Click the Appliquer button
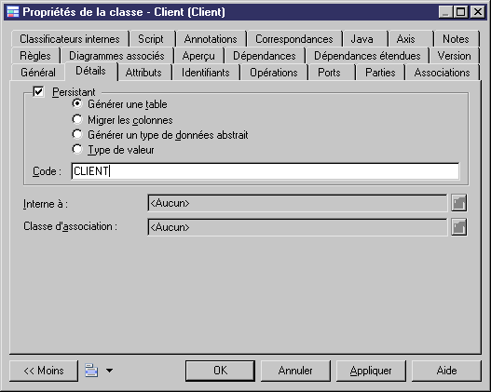The height and width of the screenshot is (392, 491). coord(371,371)
